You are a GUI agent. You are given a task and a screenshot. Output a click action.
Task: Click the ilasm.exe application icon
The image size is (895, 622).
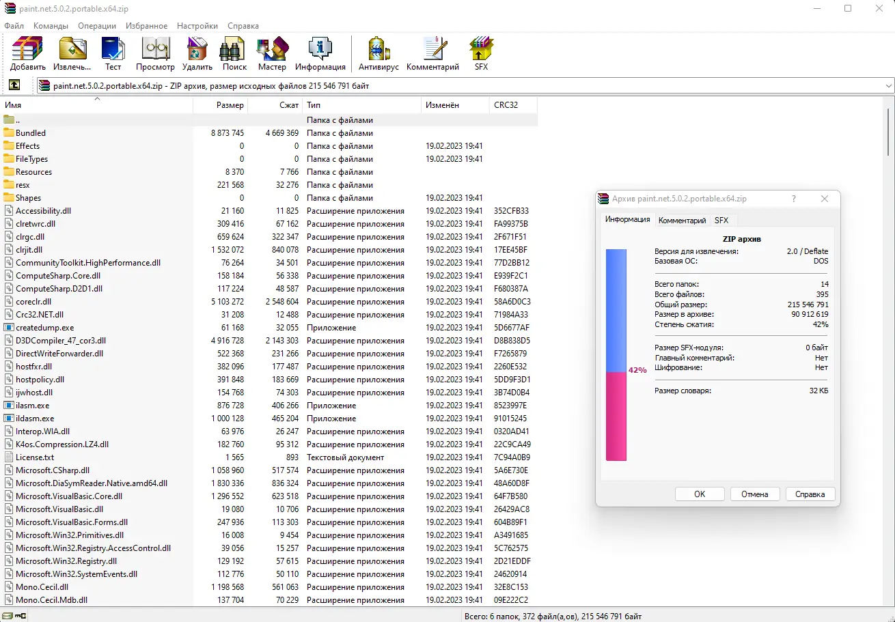click(x=9, y=405)
